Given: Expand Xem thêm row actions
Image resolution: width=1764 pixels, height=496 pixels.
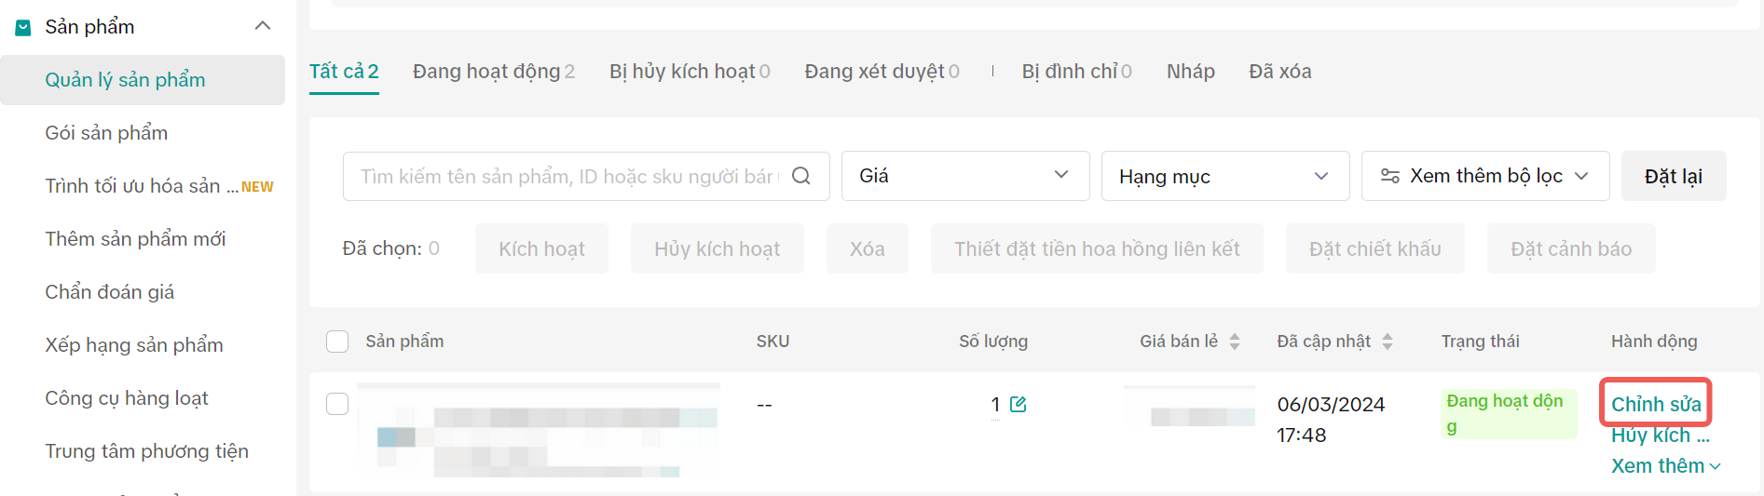Looking at the screenshot, I should coord(1665,466).
